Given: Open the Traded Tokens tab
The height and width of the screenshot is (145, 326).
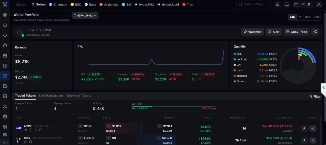Looking at the screenshot, I should (25, 96).
